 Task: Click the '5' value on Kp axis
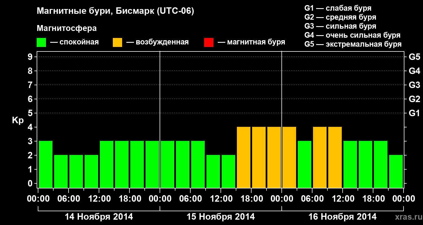coord(31,113)
